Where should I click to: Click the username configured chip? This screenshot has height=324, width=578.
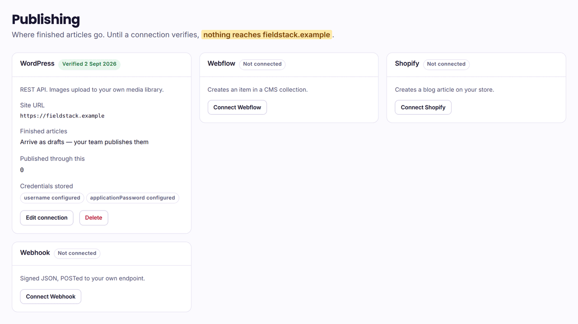point(52,198)
